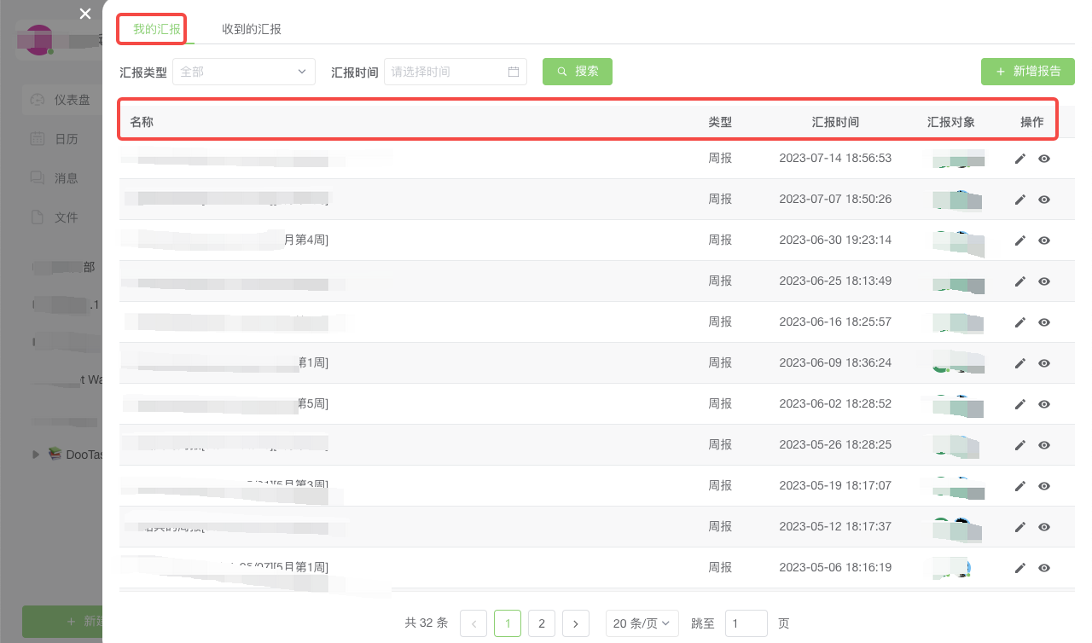Screen dimensions: 1092x643
Task: Click edit pencil for 2023-06-30 19:23:14 report
Action: [x=1019, y=240]
